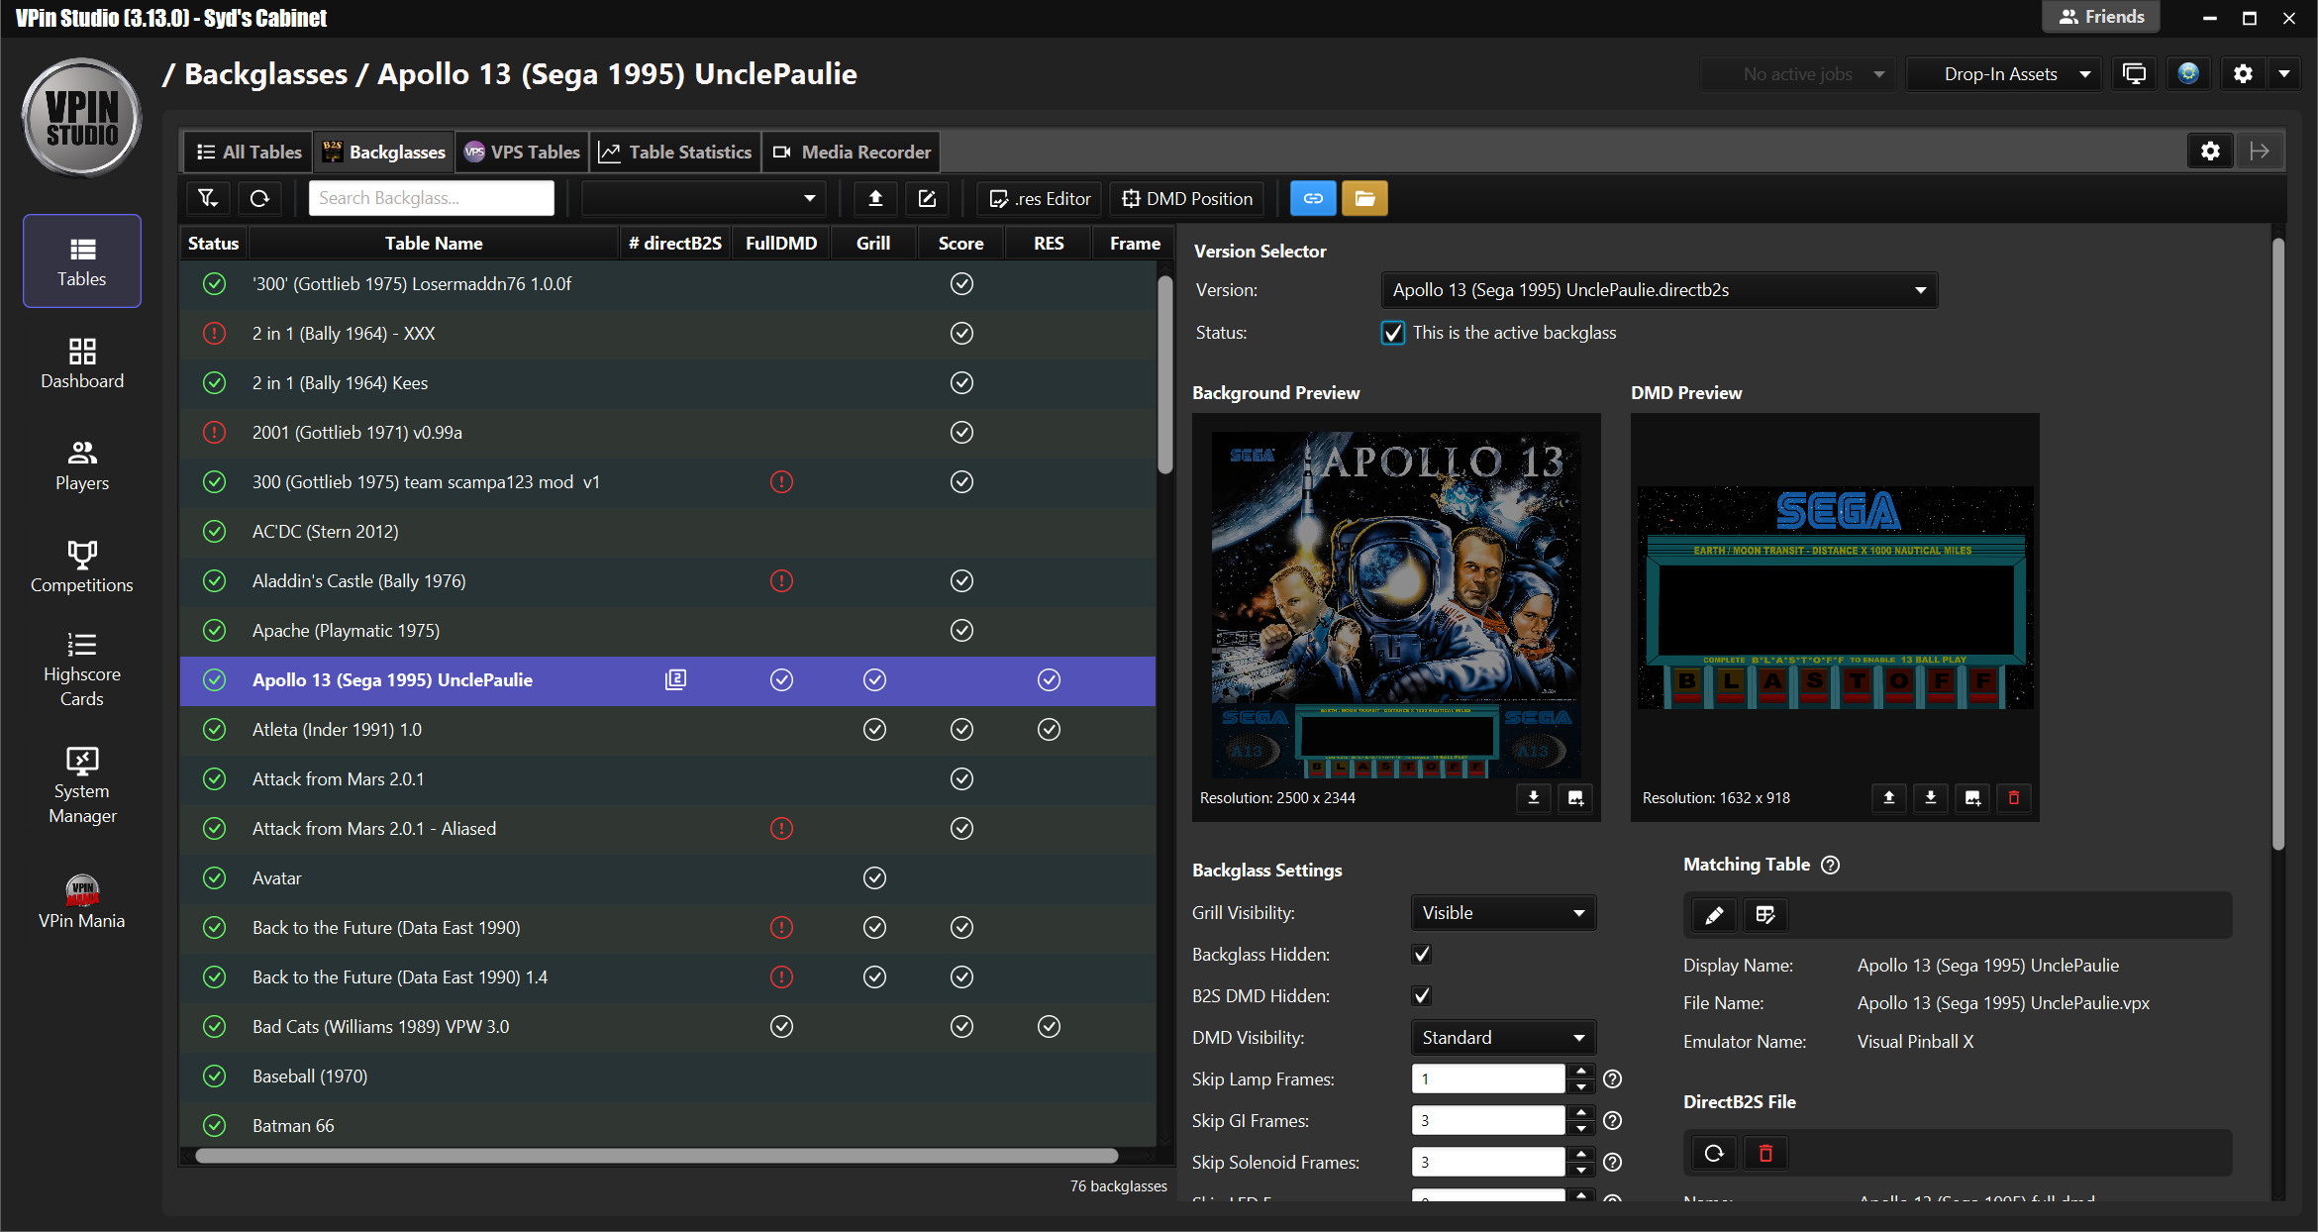The height and width of the screenshot is (1232, 2318).
Task: Switch to the VPS Tables tab
Action: coord(522,152)
